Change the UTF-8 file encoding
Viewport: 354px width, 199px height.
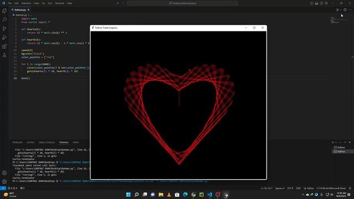tap(290, 188)
